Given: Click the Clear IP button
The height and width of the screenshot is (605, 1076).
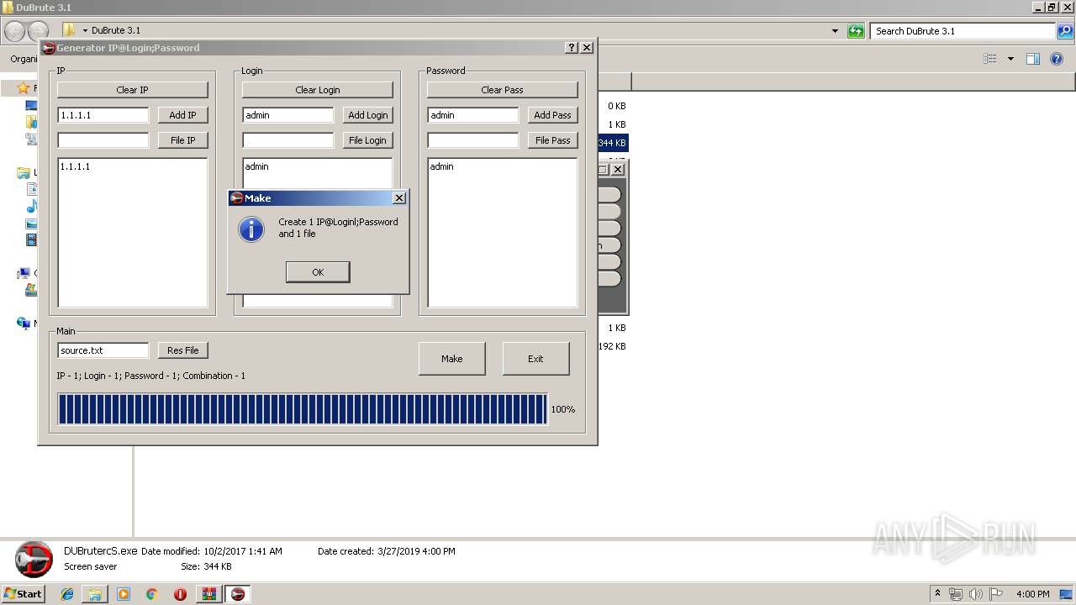Looking at the screenshot, I should click(133, 90).
